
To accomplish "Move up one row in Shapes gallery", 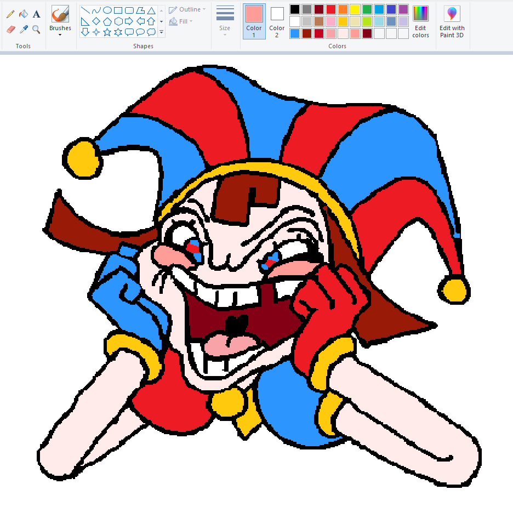I will 162,10.
